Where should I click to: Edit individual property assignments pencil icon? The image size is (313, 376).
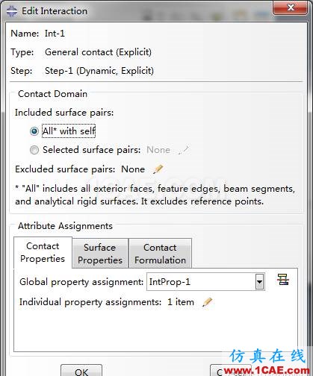click(207, 302)
